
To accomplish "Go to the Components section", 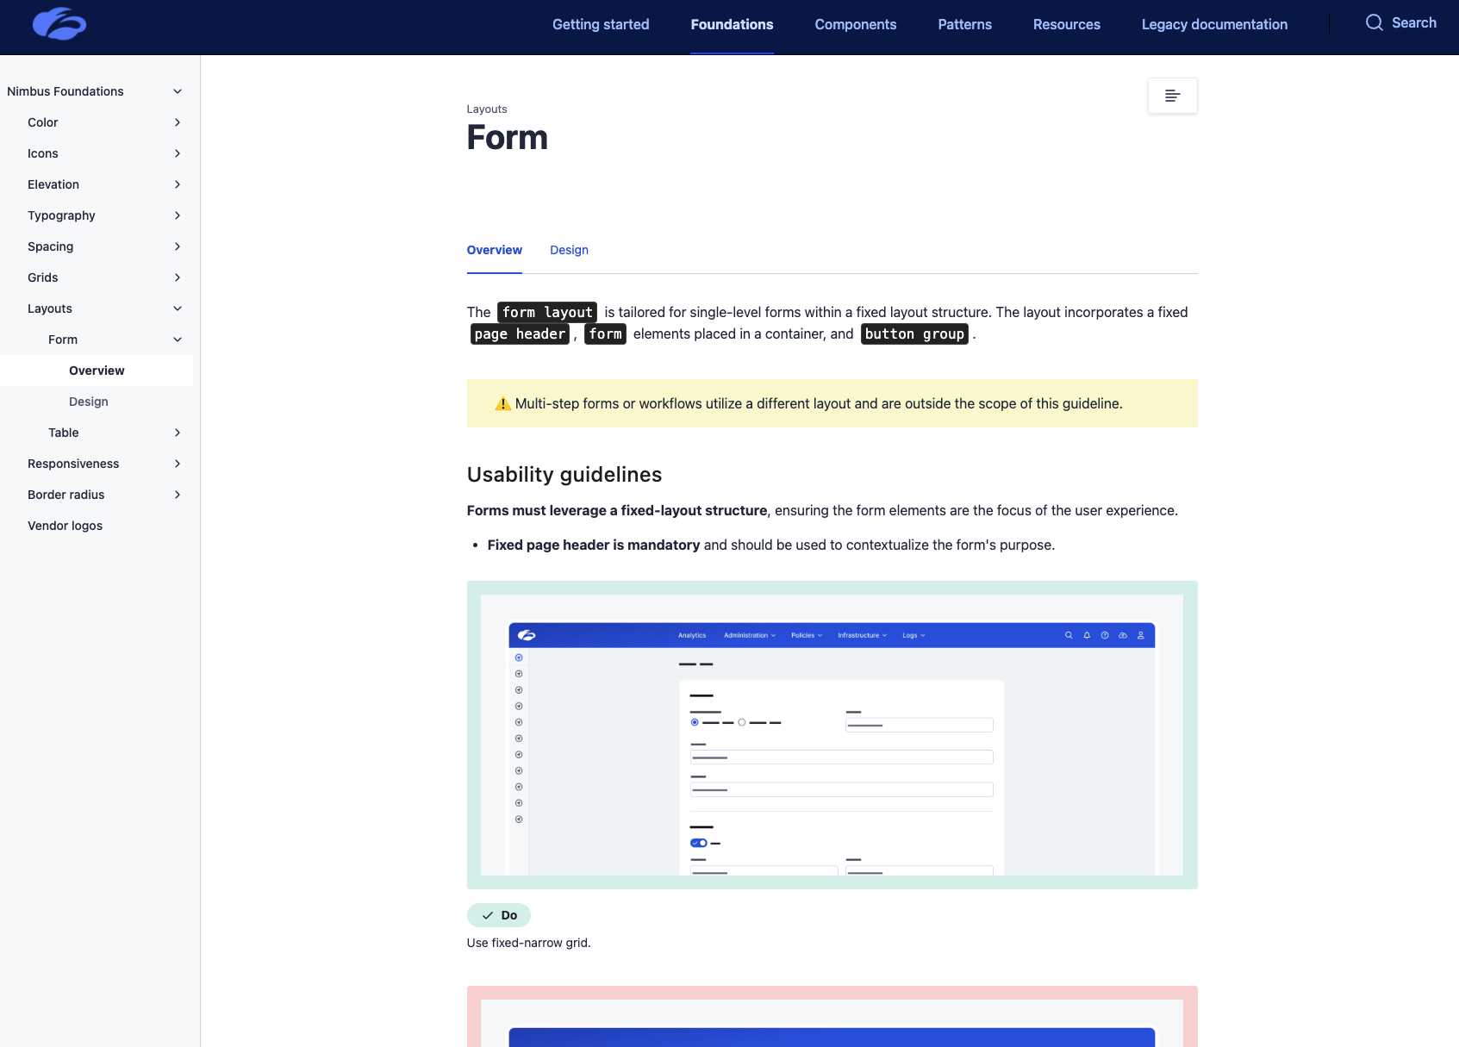I will pos(856,24).
